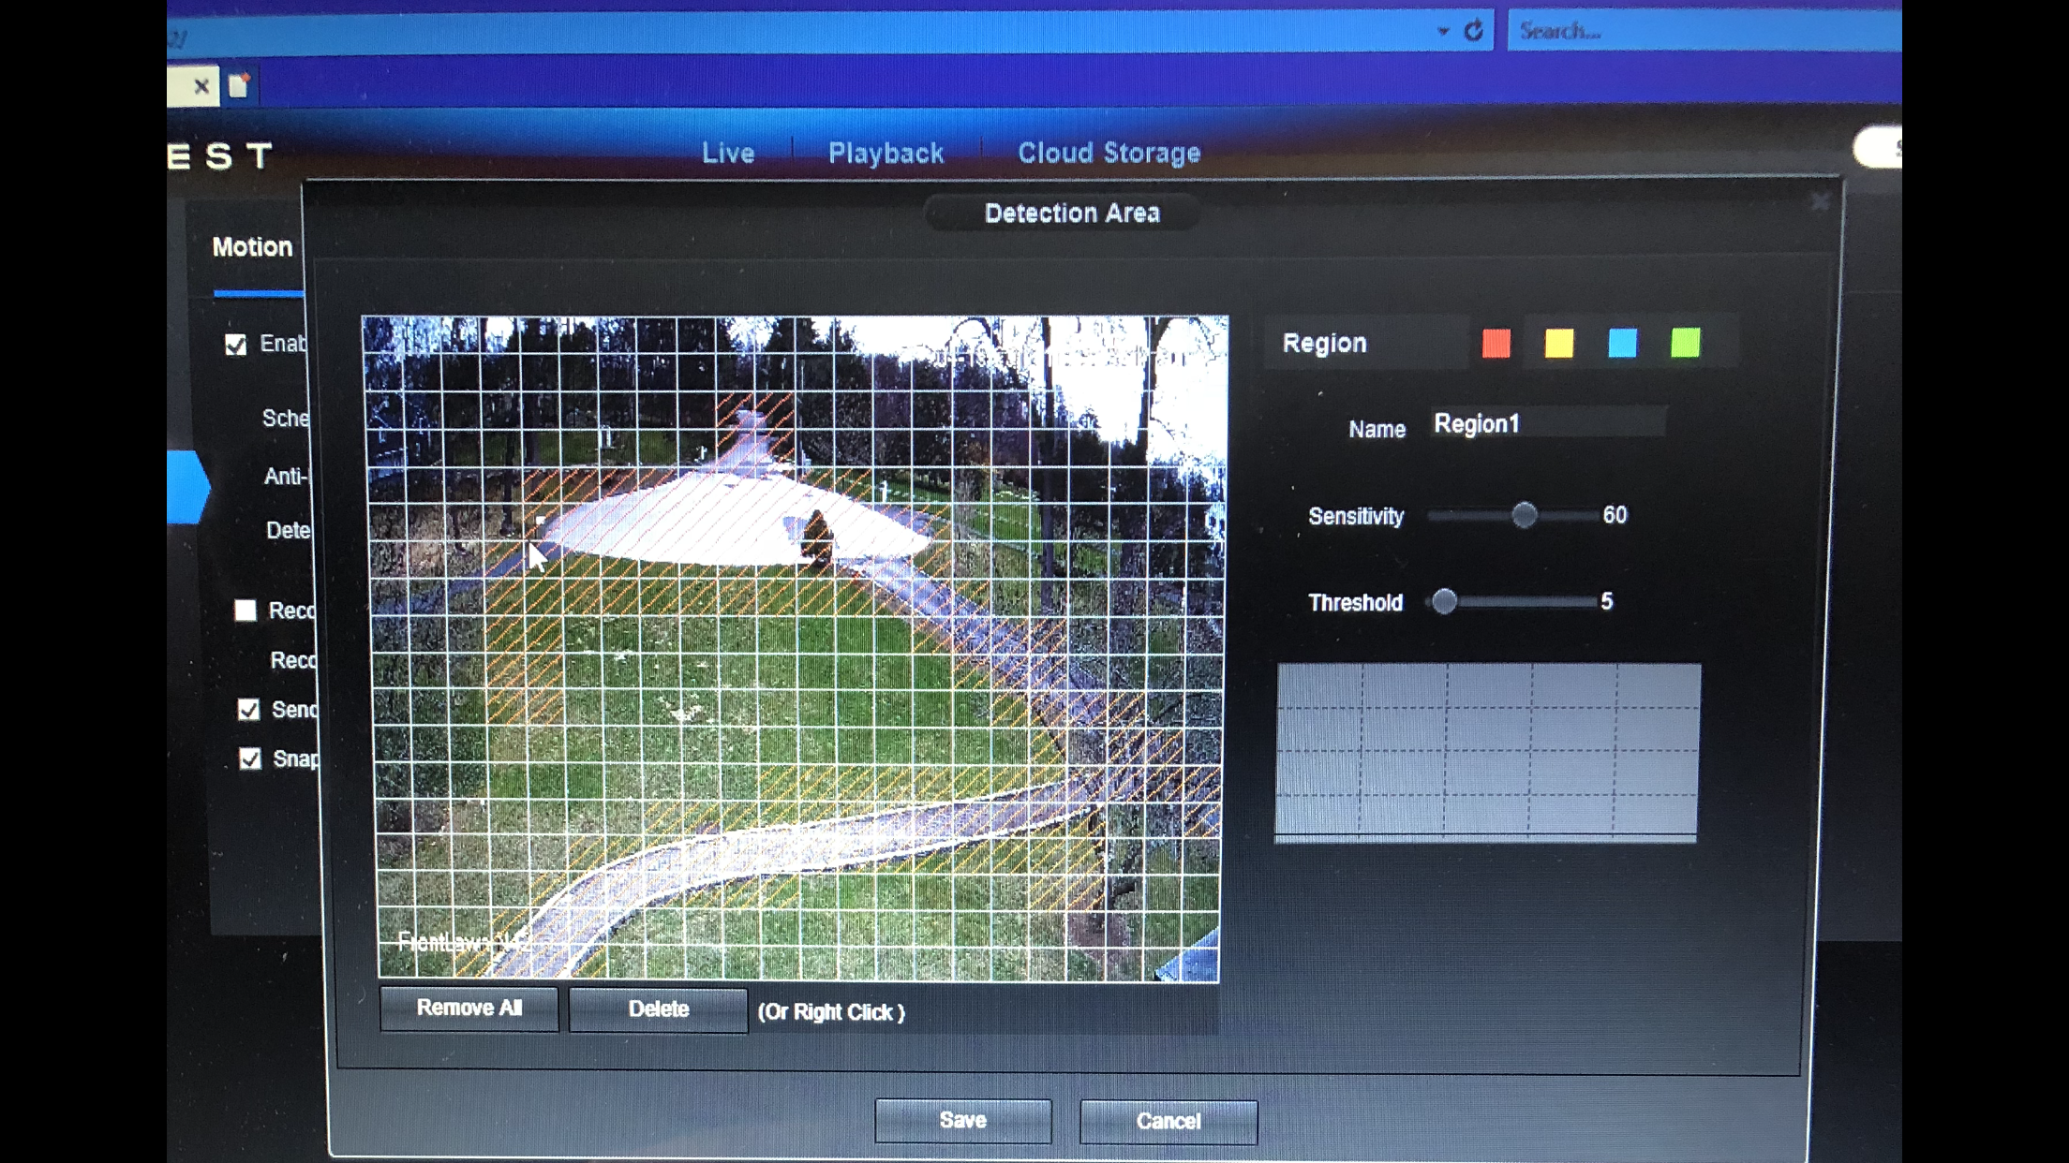The width and height of the screenshot is (2069, 1163).
Task: Edit the Region1 name field
Action: [x=1549, y=423]
